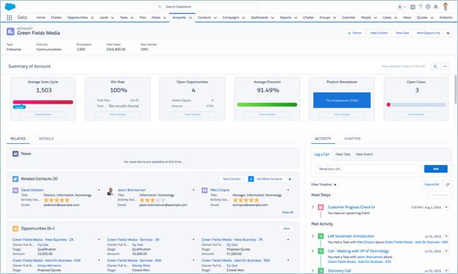Open David Adelson's row actions dropdown
This screenshot has width=458, height=274.
click(99, 190)
